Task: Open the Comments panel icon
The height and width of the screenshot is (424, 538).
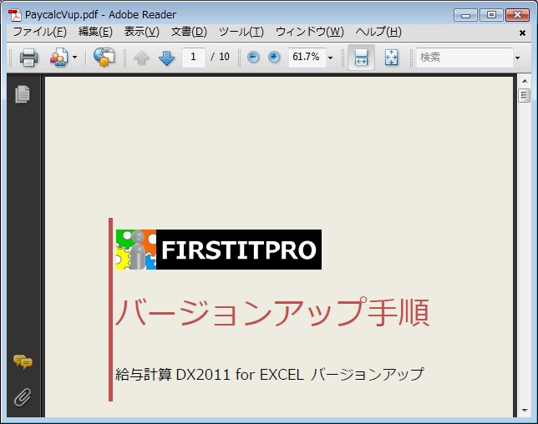Action: (23, 361)
